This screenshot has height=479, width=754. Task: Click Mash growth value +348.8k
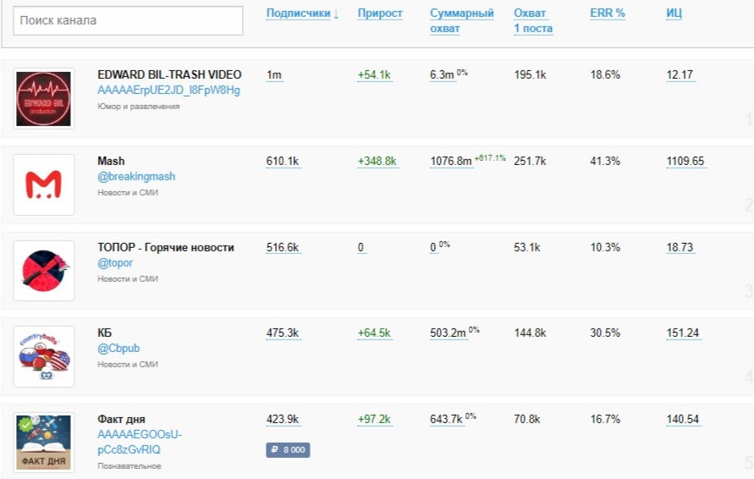(377, 162)
